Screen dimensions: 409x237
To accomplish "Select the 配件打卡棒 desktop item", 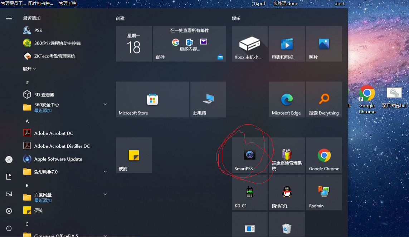I will click(x=40, y=3).
